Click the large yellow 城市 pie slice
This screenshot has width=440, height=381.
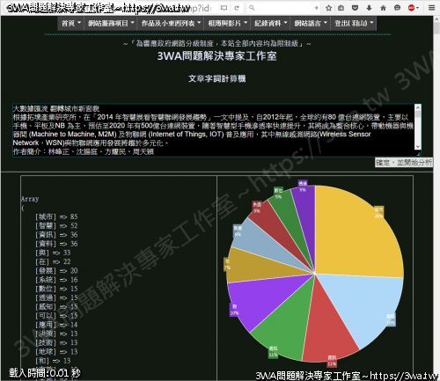pos(358,235)
